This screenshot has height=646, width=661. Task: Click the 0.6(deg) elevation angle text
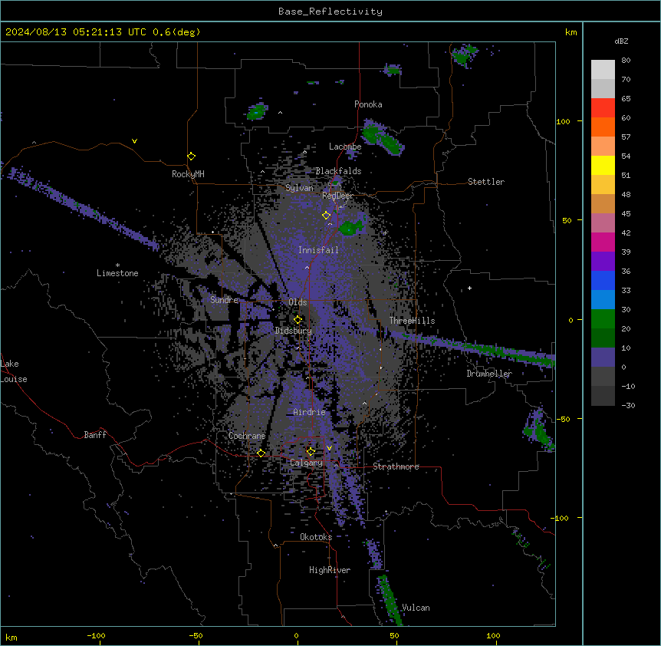pyautogui.click(x=176, y=32)
